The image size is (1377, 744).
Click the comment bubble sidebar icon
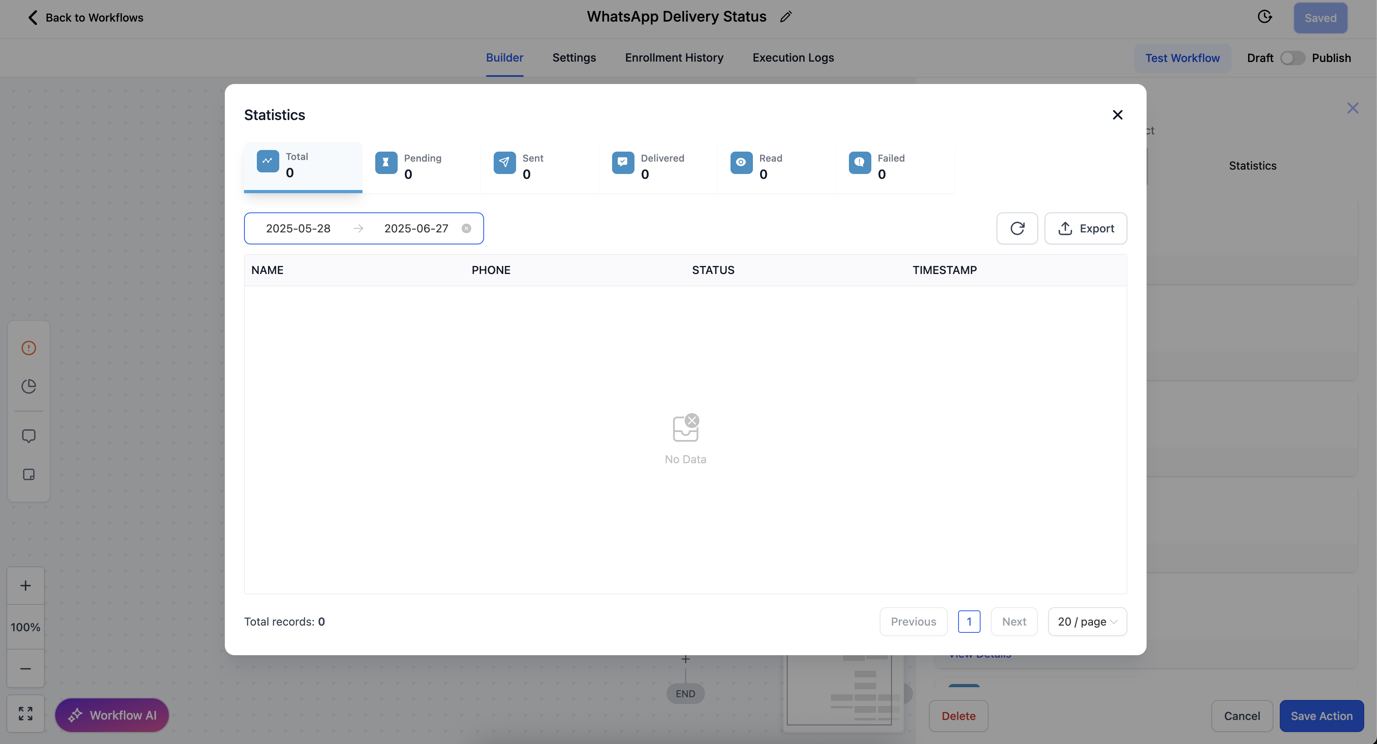[x=28, y=436]
